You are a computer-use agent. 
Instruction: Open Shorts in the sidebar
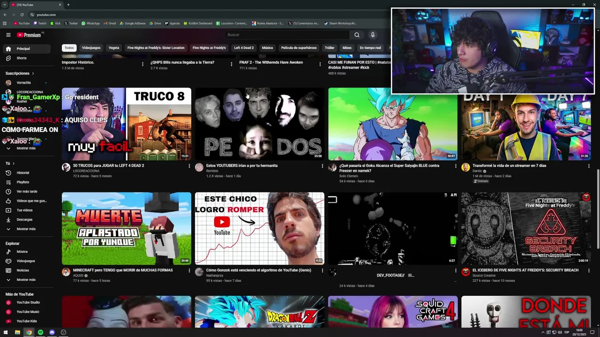22,58
